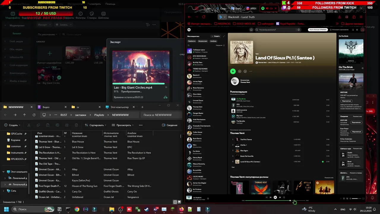Add Land Of Sioux to liked songs
Viewport: 380px width, 214px height.
[240, 71]
